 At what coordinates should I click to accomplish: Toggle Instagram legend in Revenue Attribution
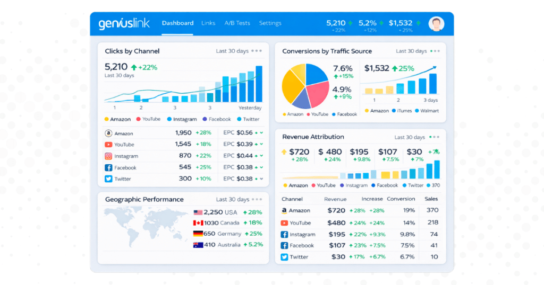pos(354,185)
